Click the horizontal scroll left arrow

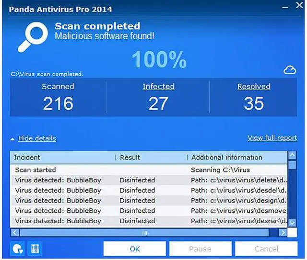click(14, 233)
